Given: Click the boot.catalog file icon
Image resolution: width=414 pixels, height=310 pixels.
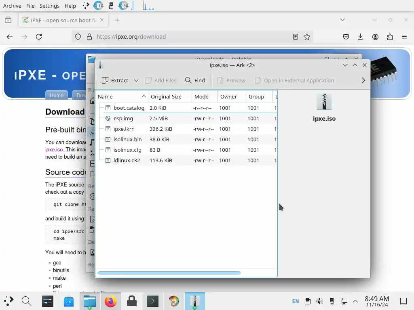Looking at the screenshot, I should tap(108, 108).
